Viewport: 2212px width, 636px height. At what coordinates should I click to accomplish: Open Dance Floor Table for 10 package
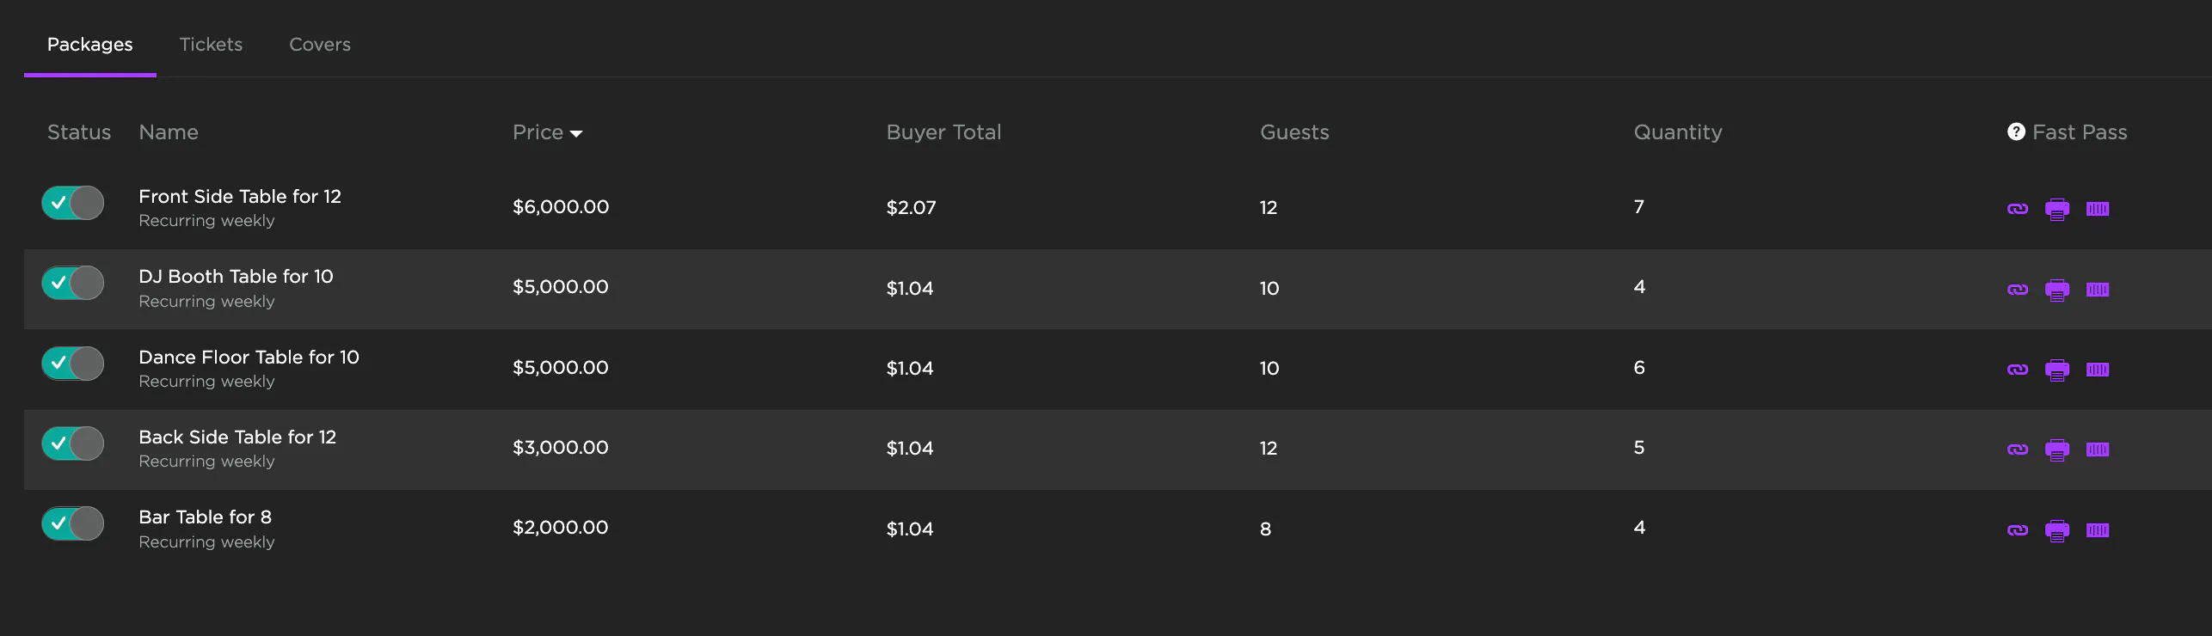pyautogui.click(x=249, y=358)
